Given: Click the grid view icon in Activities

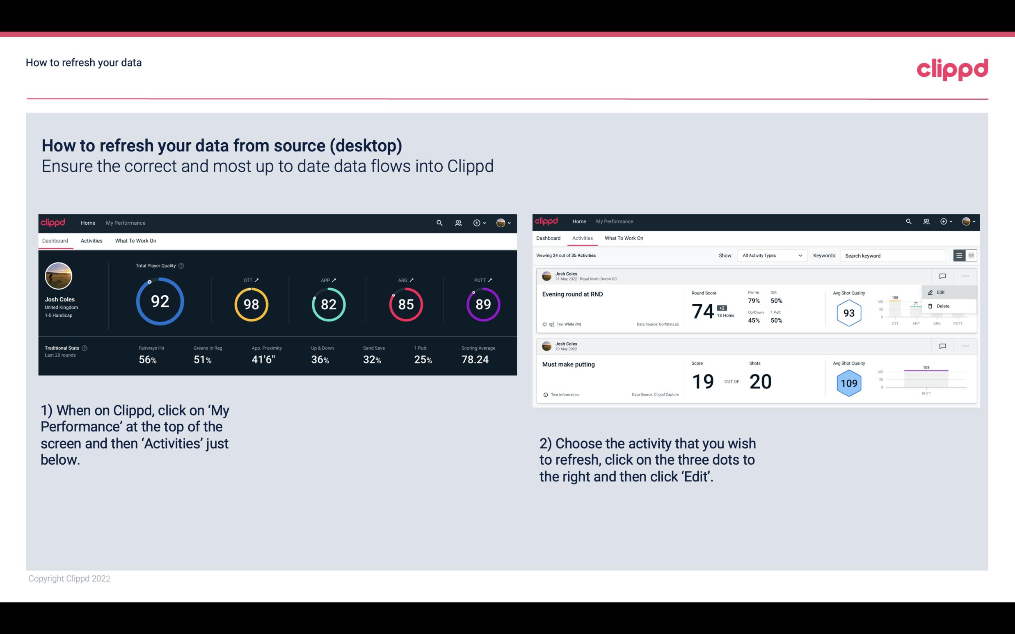Looking at the screenshot, I should click(x=970, y=255).
